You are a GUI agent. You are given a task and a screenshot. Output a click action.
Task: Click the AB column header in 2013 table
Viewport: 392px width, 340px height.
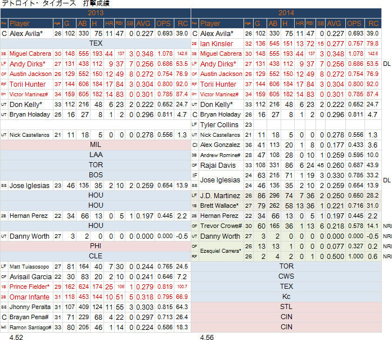pos(83,24)
